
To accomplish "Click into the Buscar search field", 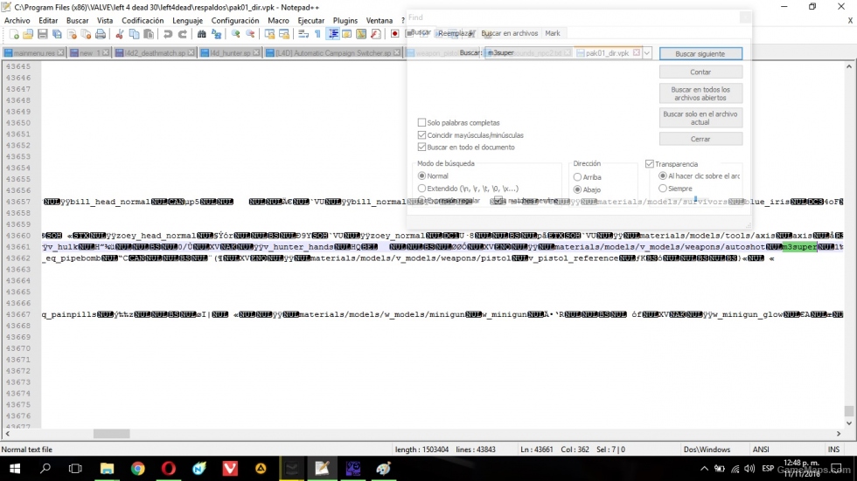I will pos(563,53).
